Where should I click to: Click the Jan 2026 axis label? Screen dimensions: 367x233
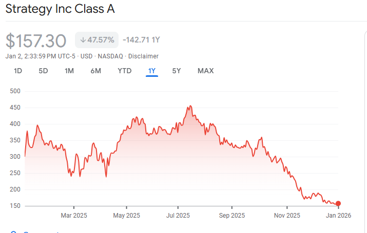pos(339,216)
